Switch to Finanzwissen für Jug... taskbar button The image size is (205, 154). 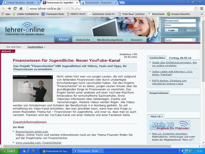click(56, 151)
